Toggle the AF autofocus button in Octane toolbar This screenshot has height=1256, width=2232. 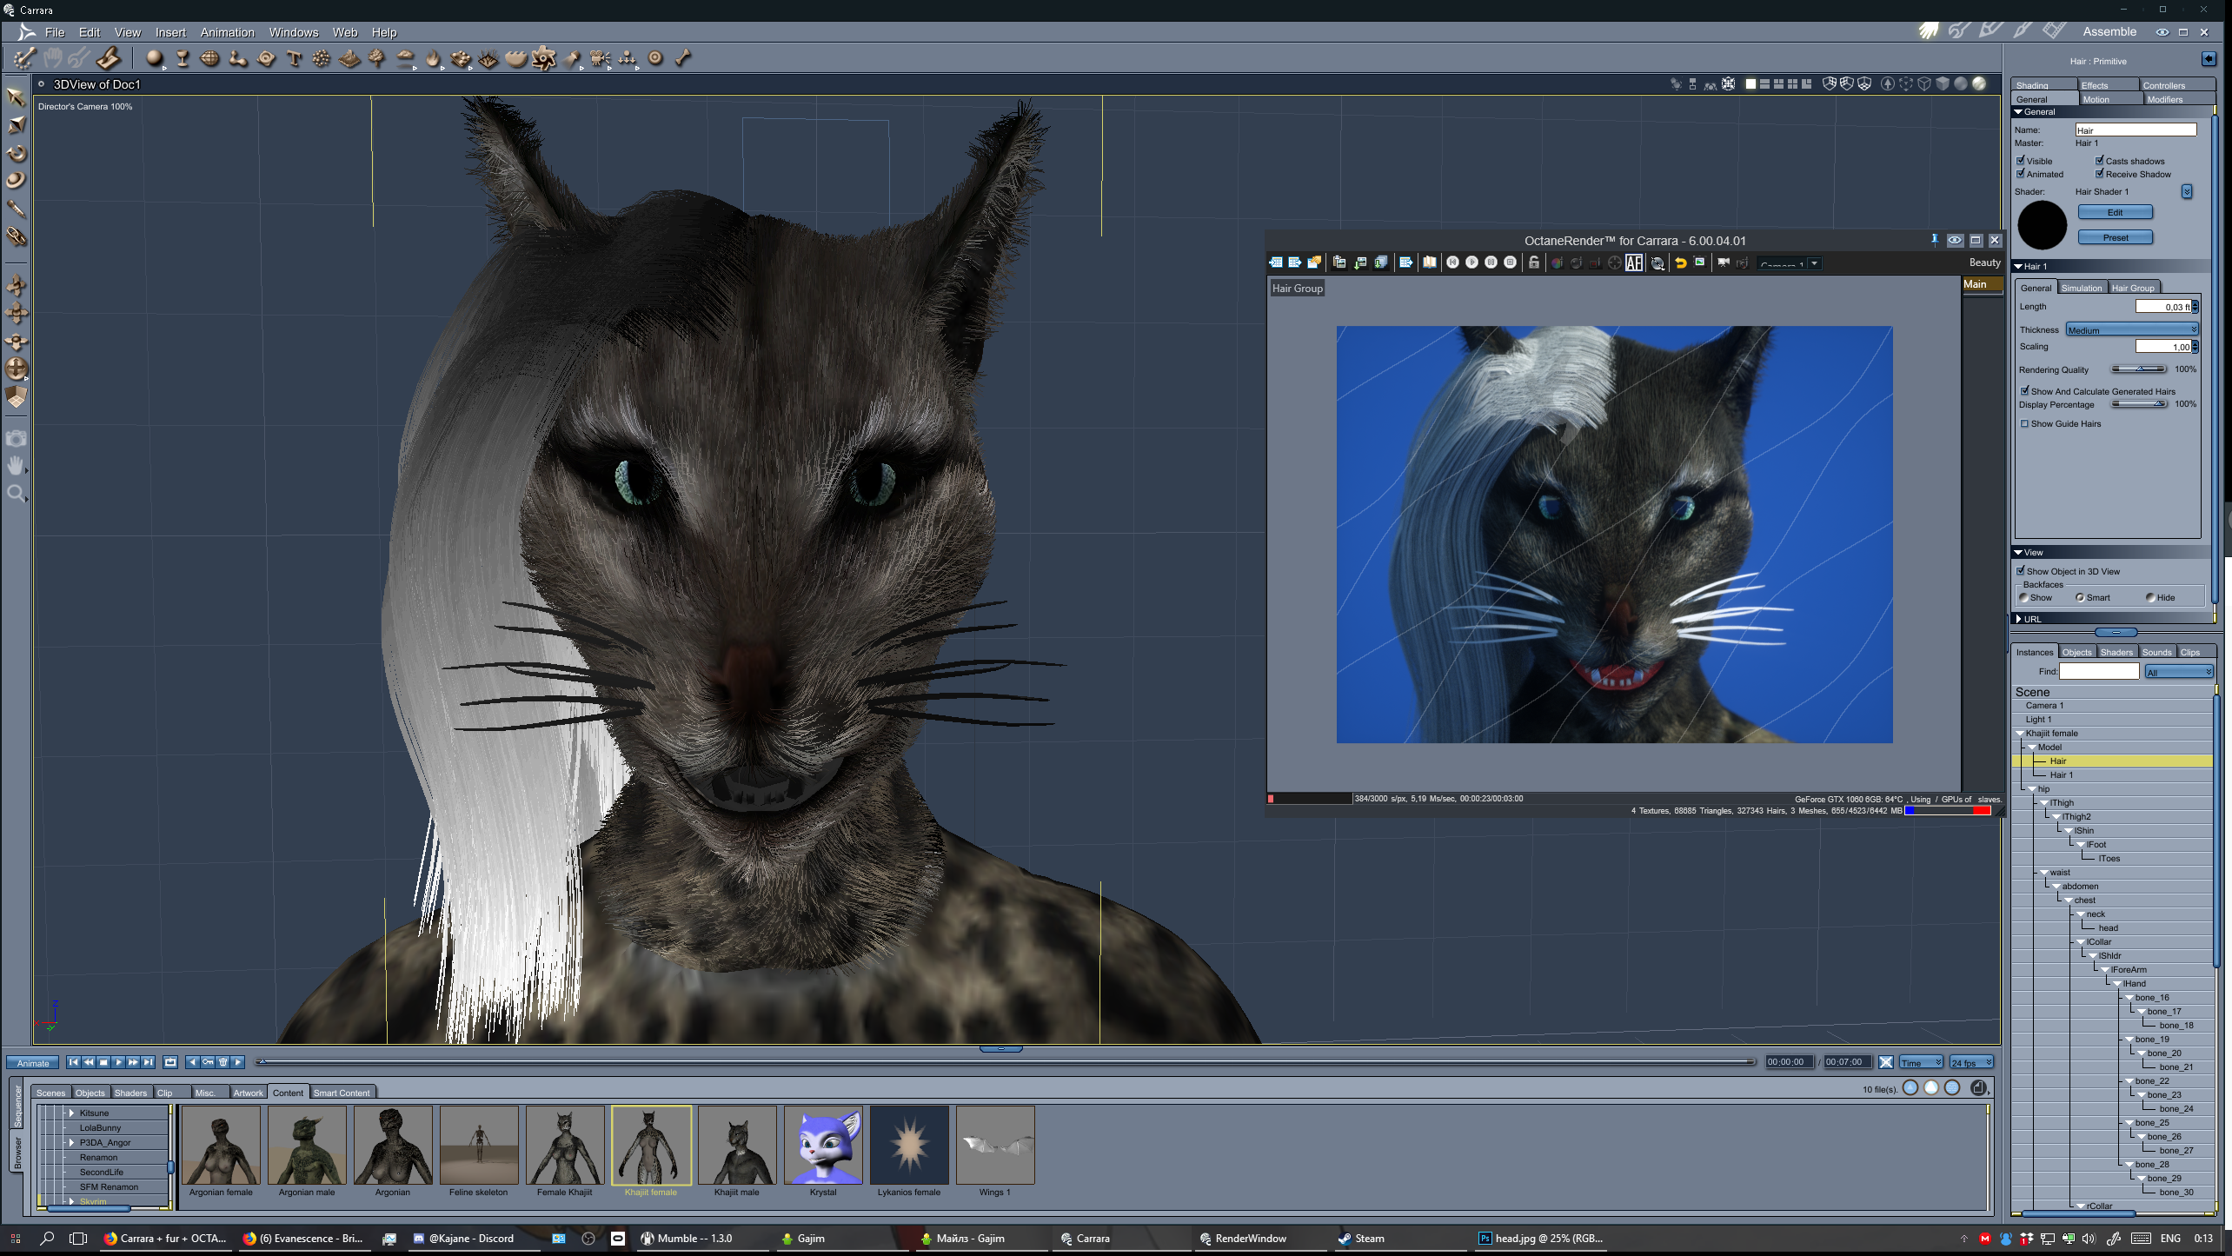click(1633, 262)
